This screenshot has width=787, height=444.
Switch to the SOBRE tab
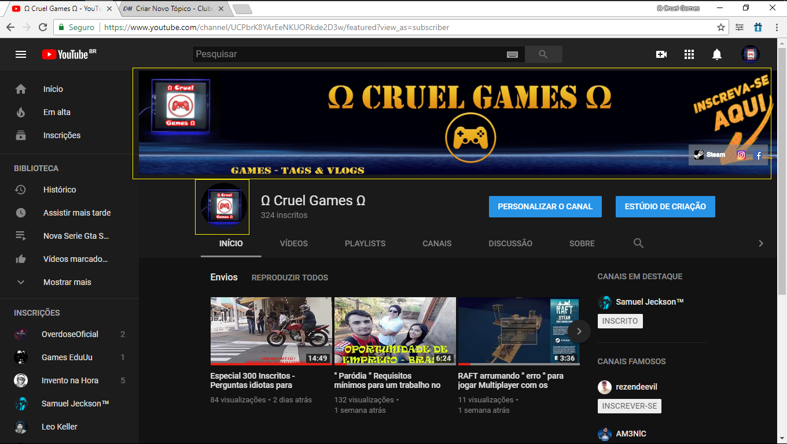582,243
